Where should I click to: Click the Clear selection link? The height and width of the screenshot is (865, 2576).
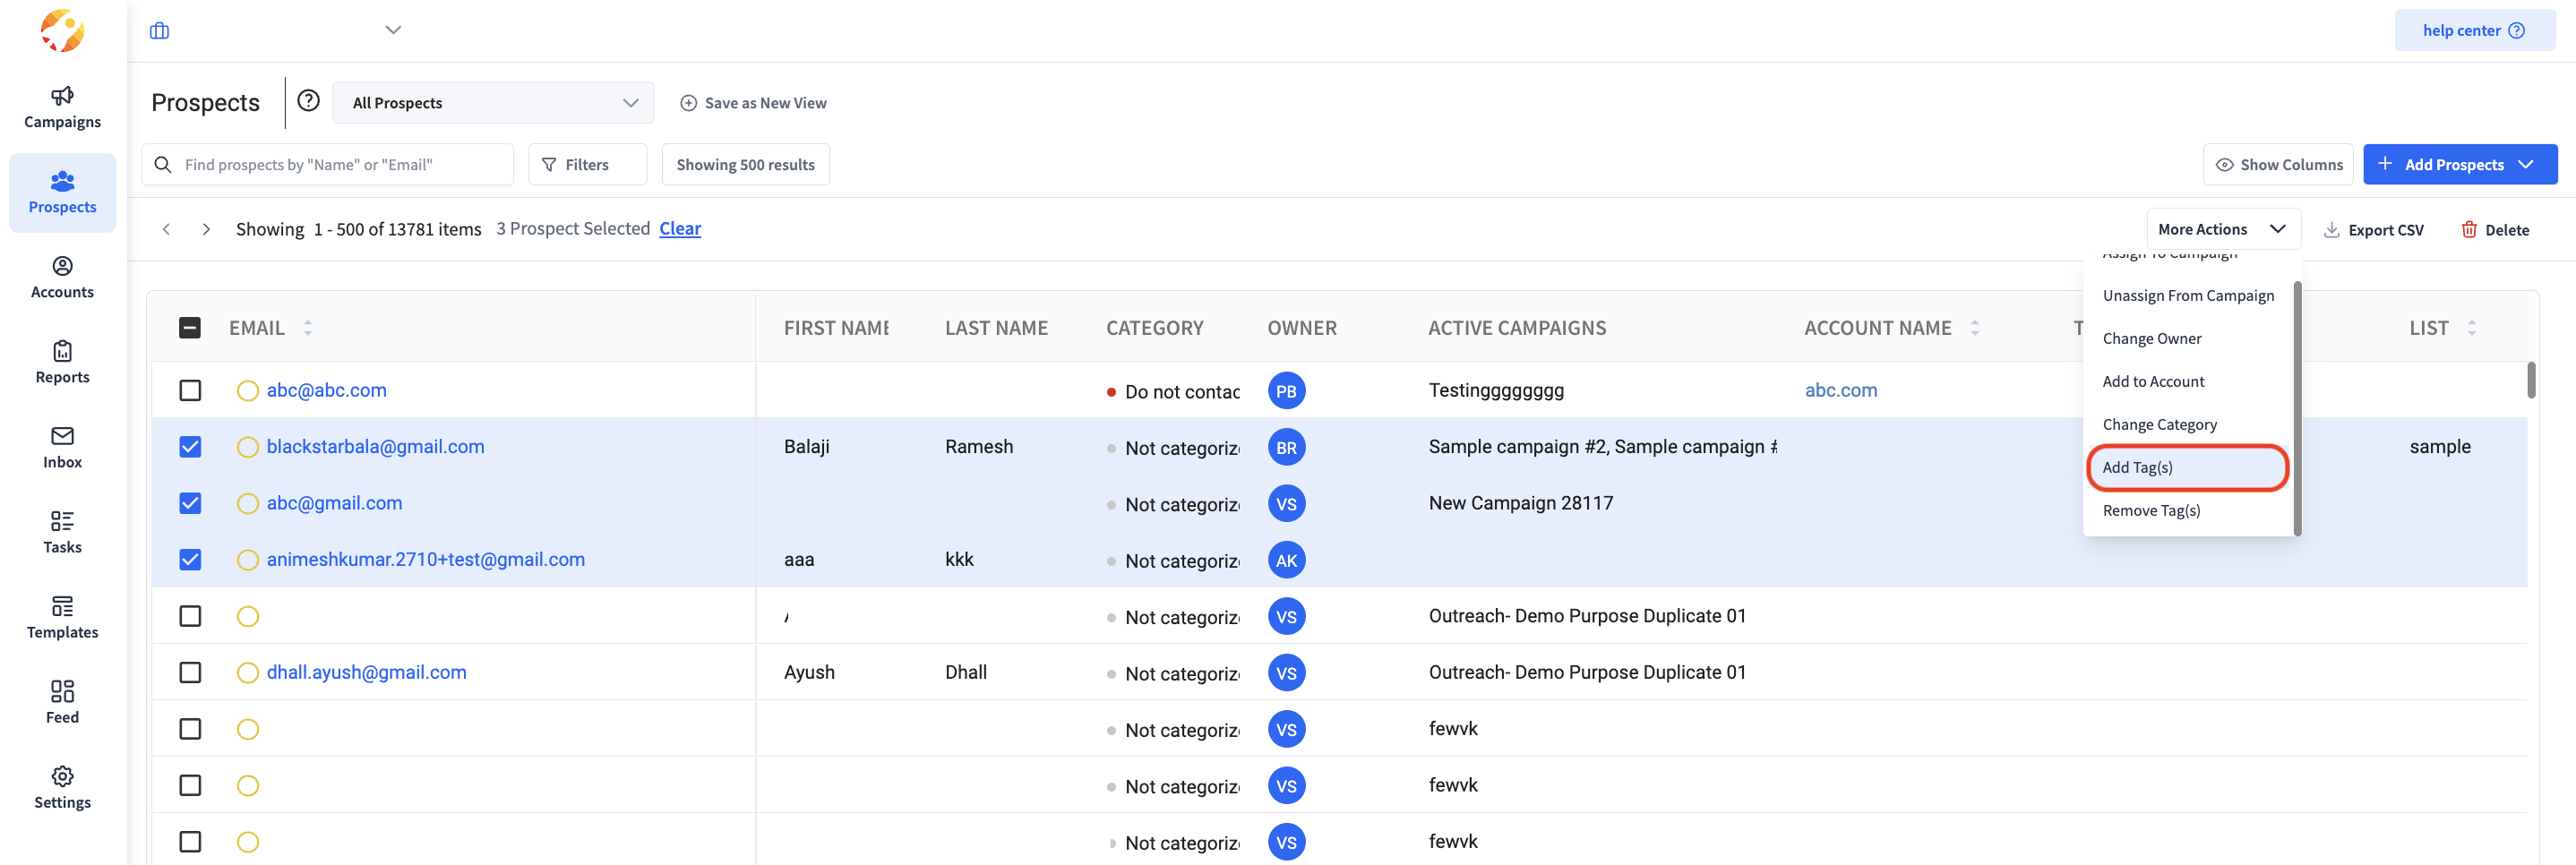coord(680,229)
